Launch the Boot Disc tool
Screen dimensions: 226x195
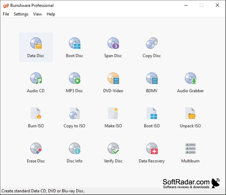click(75, 47)
